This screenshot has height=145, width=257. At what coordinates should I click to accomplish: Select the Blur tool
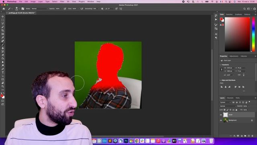click(x=3, y=62)
